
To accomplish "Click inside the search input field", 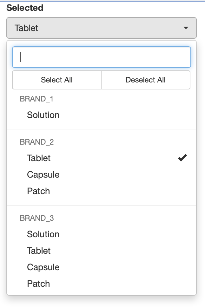I will (x=101, y=57).
